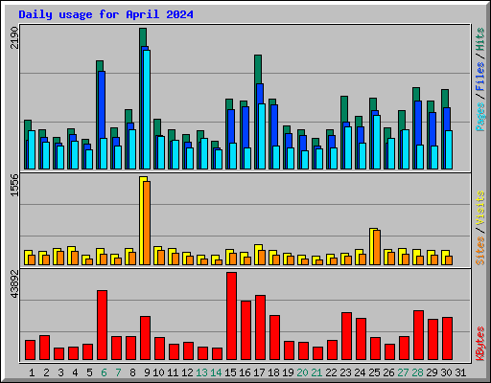Click the red KBytes bar for day 15
The height and width of the screenshot is (383, 491).
point(232,316)
